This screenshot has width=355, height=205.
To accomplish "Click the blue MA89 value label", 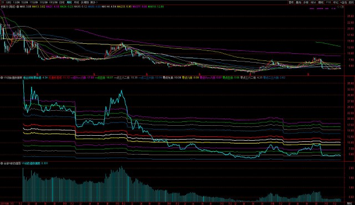I will pyautogui.click(x=94, y=7).
